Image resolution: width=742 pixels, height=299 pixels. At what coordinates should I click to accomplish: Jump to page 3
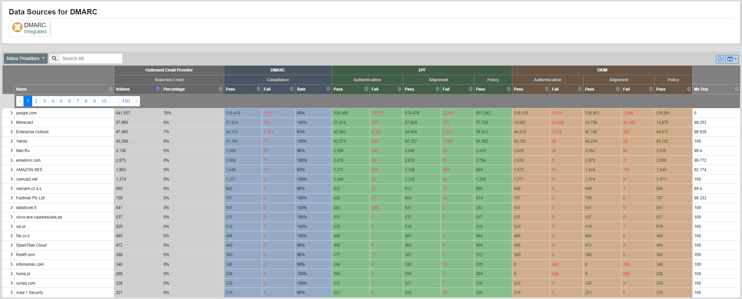(44, 101)
